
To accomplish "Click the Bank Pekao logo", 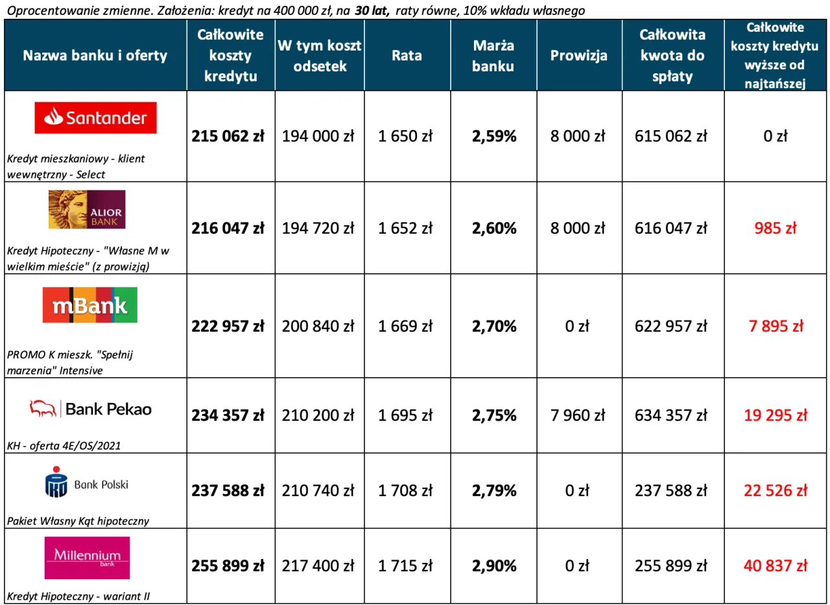I will pos(90,409).
